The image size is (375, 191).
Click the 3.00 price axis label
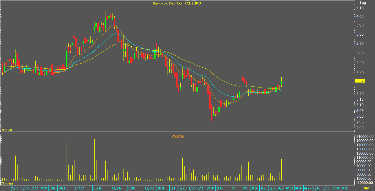360,116
